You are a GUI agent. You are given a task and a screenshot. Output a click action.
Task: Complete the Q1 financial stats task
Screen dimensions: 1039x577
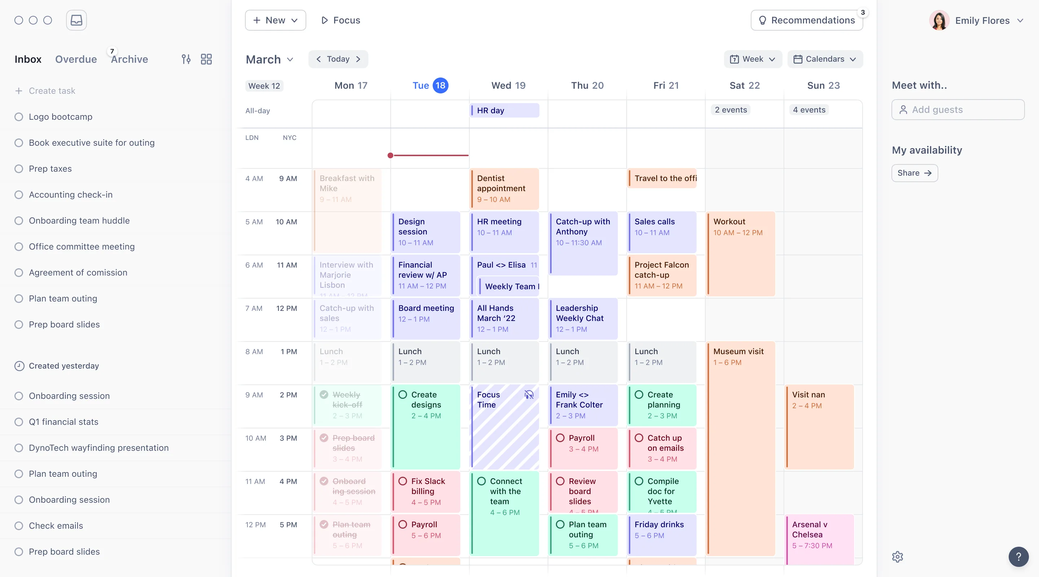pos(18,422)
